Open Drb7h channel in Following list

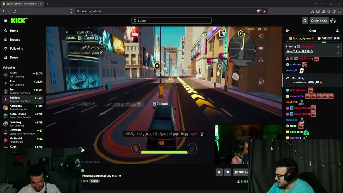[23, 75]
